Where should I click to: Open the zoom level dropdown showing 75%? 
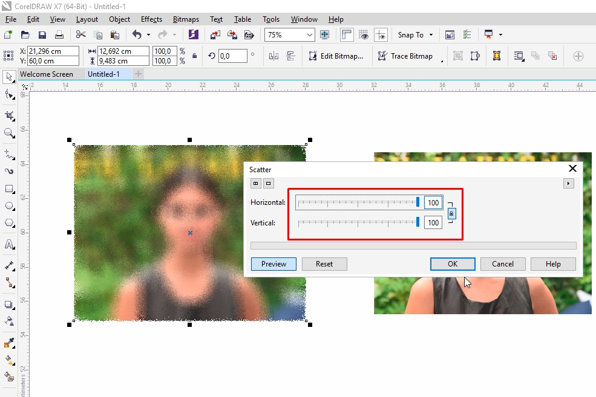click(x=310, y=34)
